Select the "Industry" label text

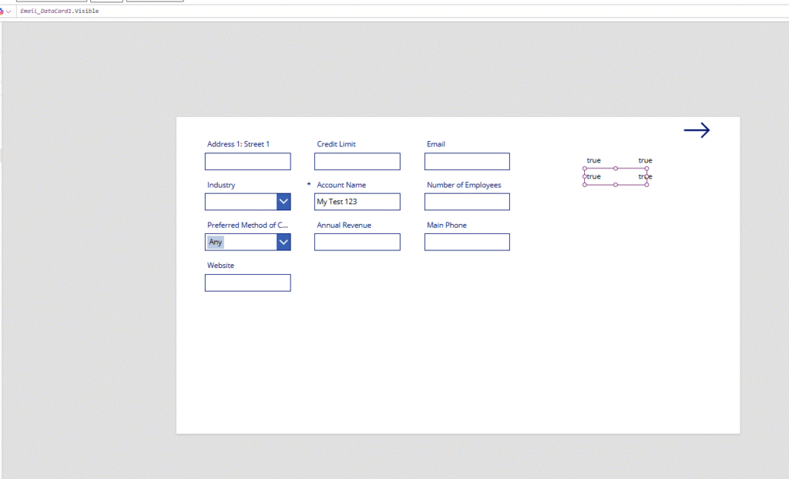click(x=221, y=185)
